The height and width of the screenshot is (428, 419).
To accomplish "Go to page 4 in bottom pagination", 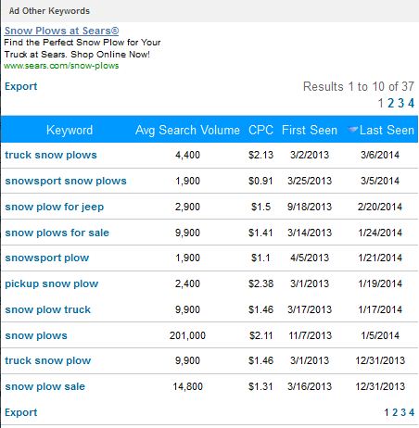I will coord(412,412).
